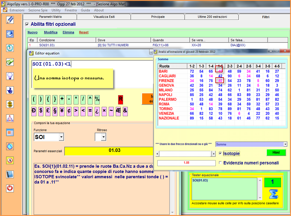Toggle the Isotopie checkbox
The width and height of the screenshot is (291, 216).
221,153
